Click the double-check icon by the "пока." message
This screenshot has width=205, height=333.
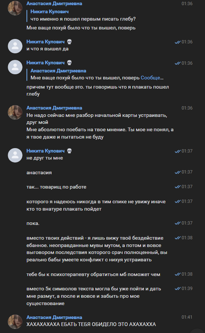click(x=177, y=223)
